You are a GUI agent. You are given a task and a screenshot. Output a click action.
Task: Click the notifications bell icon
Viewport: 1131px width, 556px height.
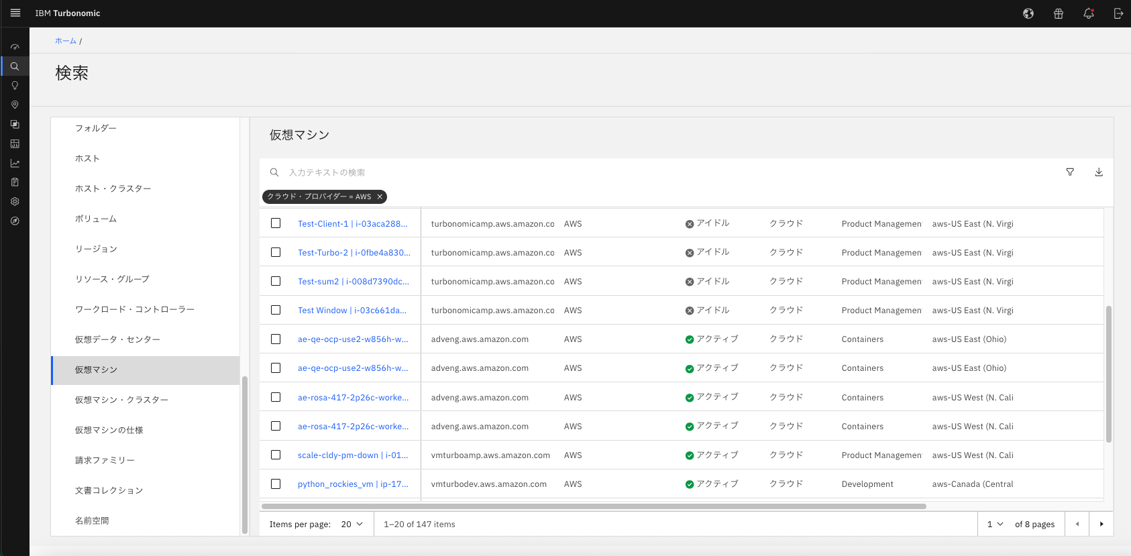tap(1088, 13)
